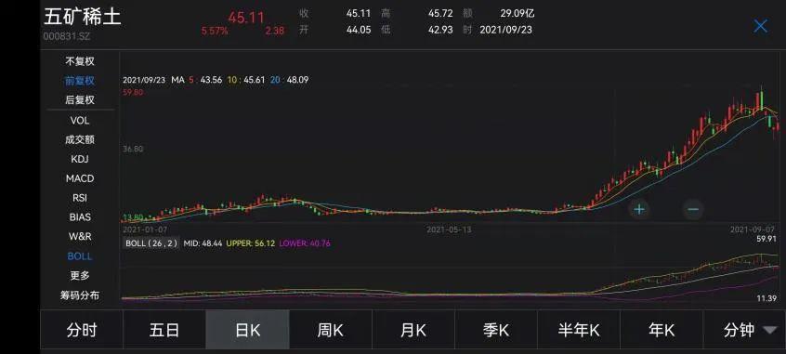Show the 成交额 indicator

(80, 140)
